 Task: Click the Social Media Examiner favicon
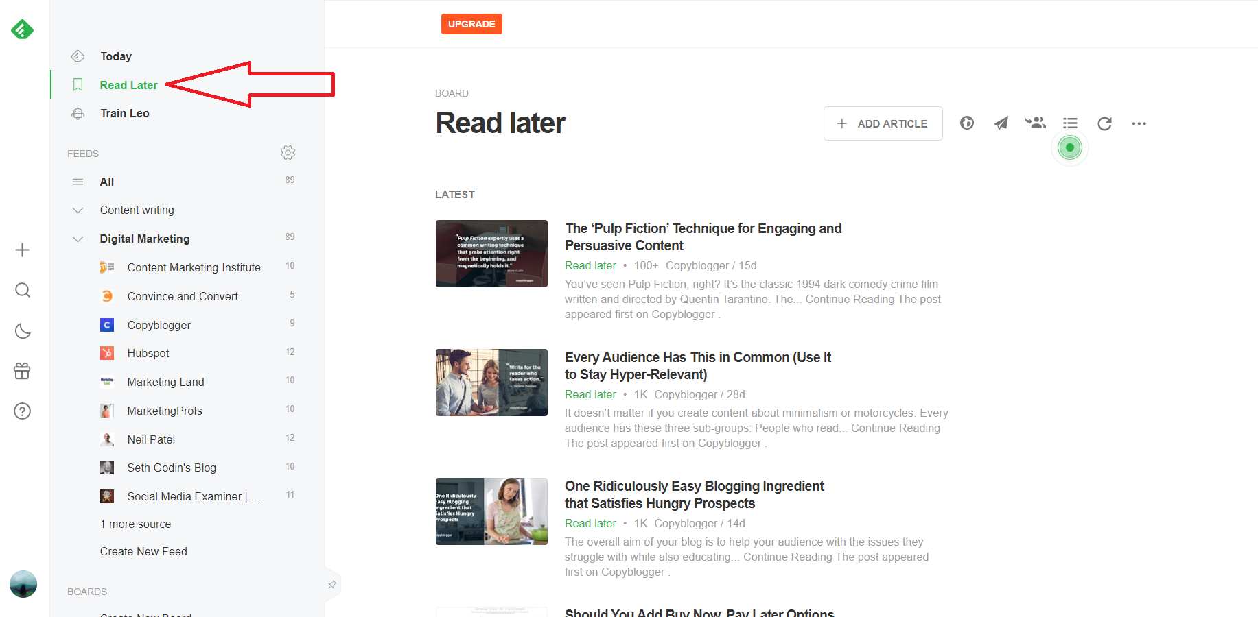(107, 496)
